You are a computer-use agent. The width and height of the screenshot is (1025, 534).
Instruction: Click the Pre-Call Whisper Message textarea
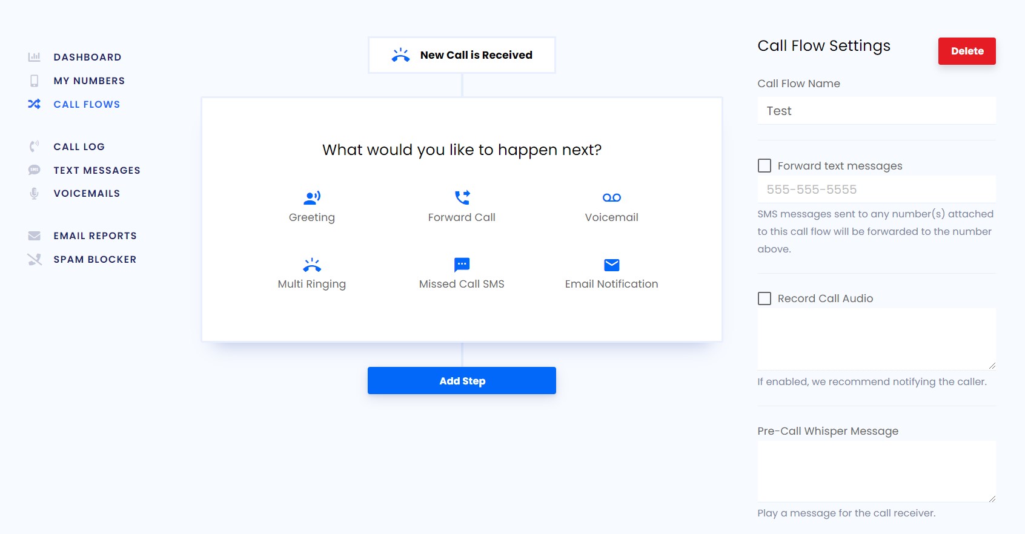coord(876,471)
